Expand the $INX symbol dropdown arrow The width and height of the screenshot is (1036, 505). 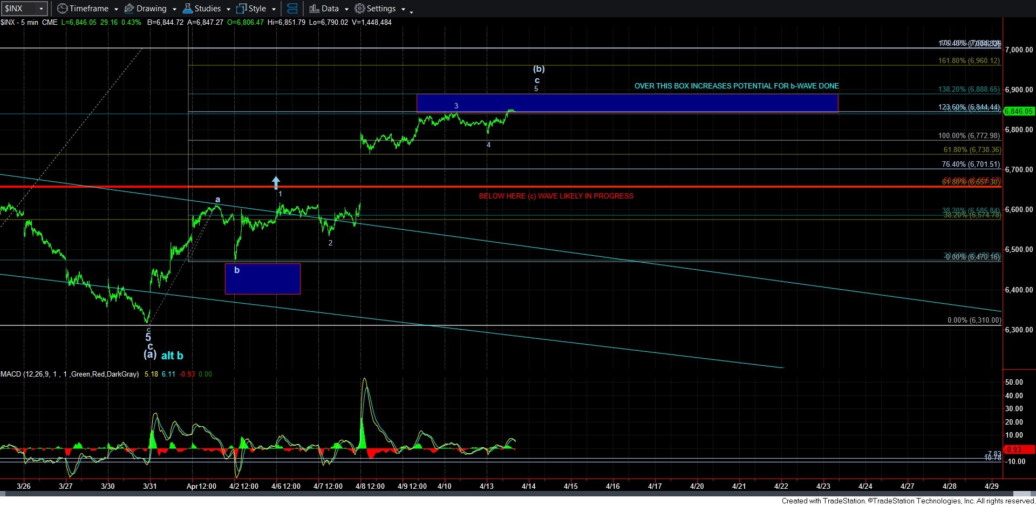(x=40, y=9)
